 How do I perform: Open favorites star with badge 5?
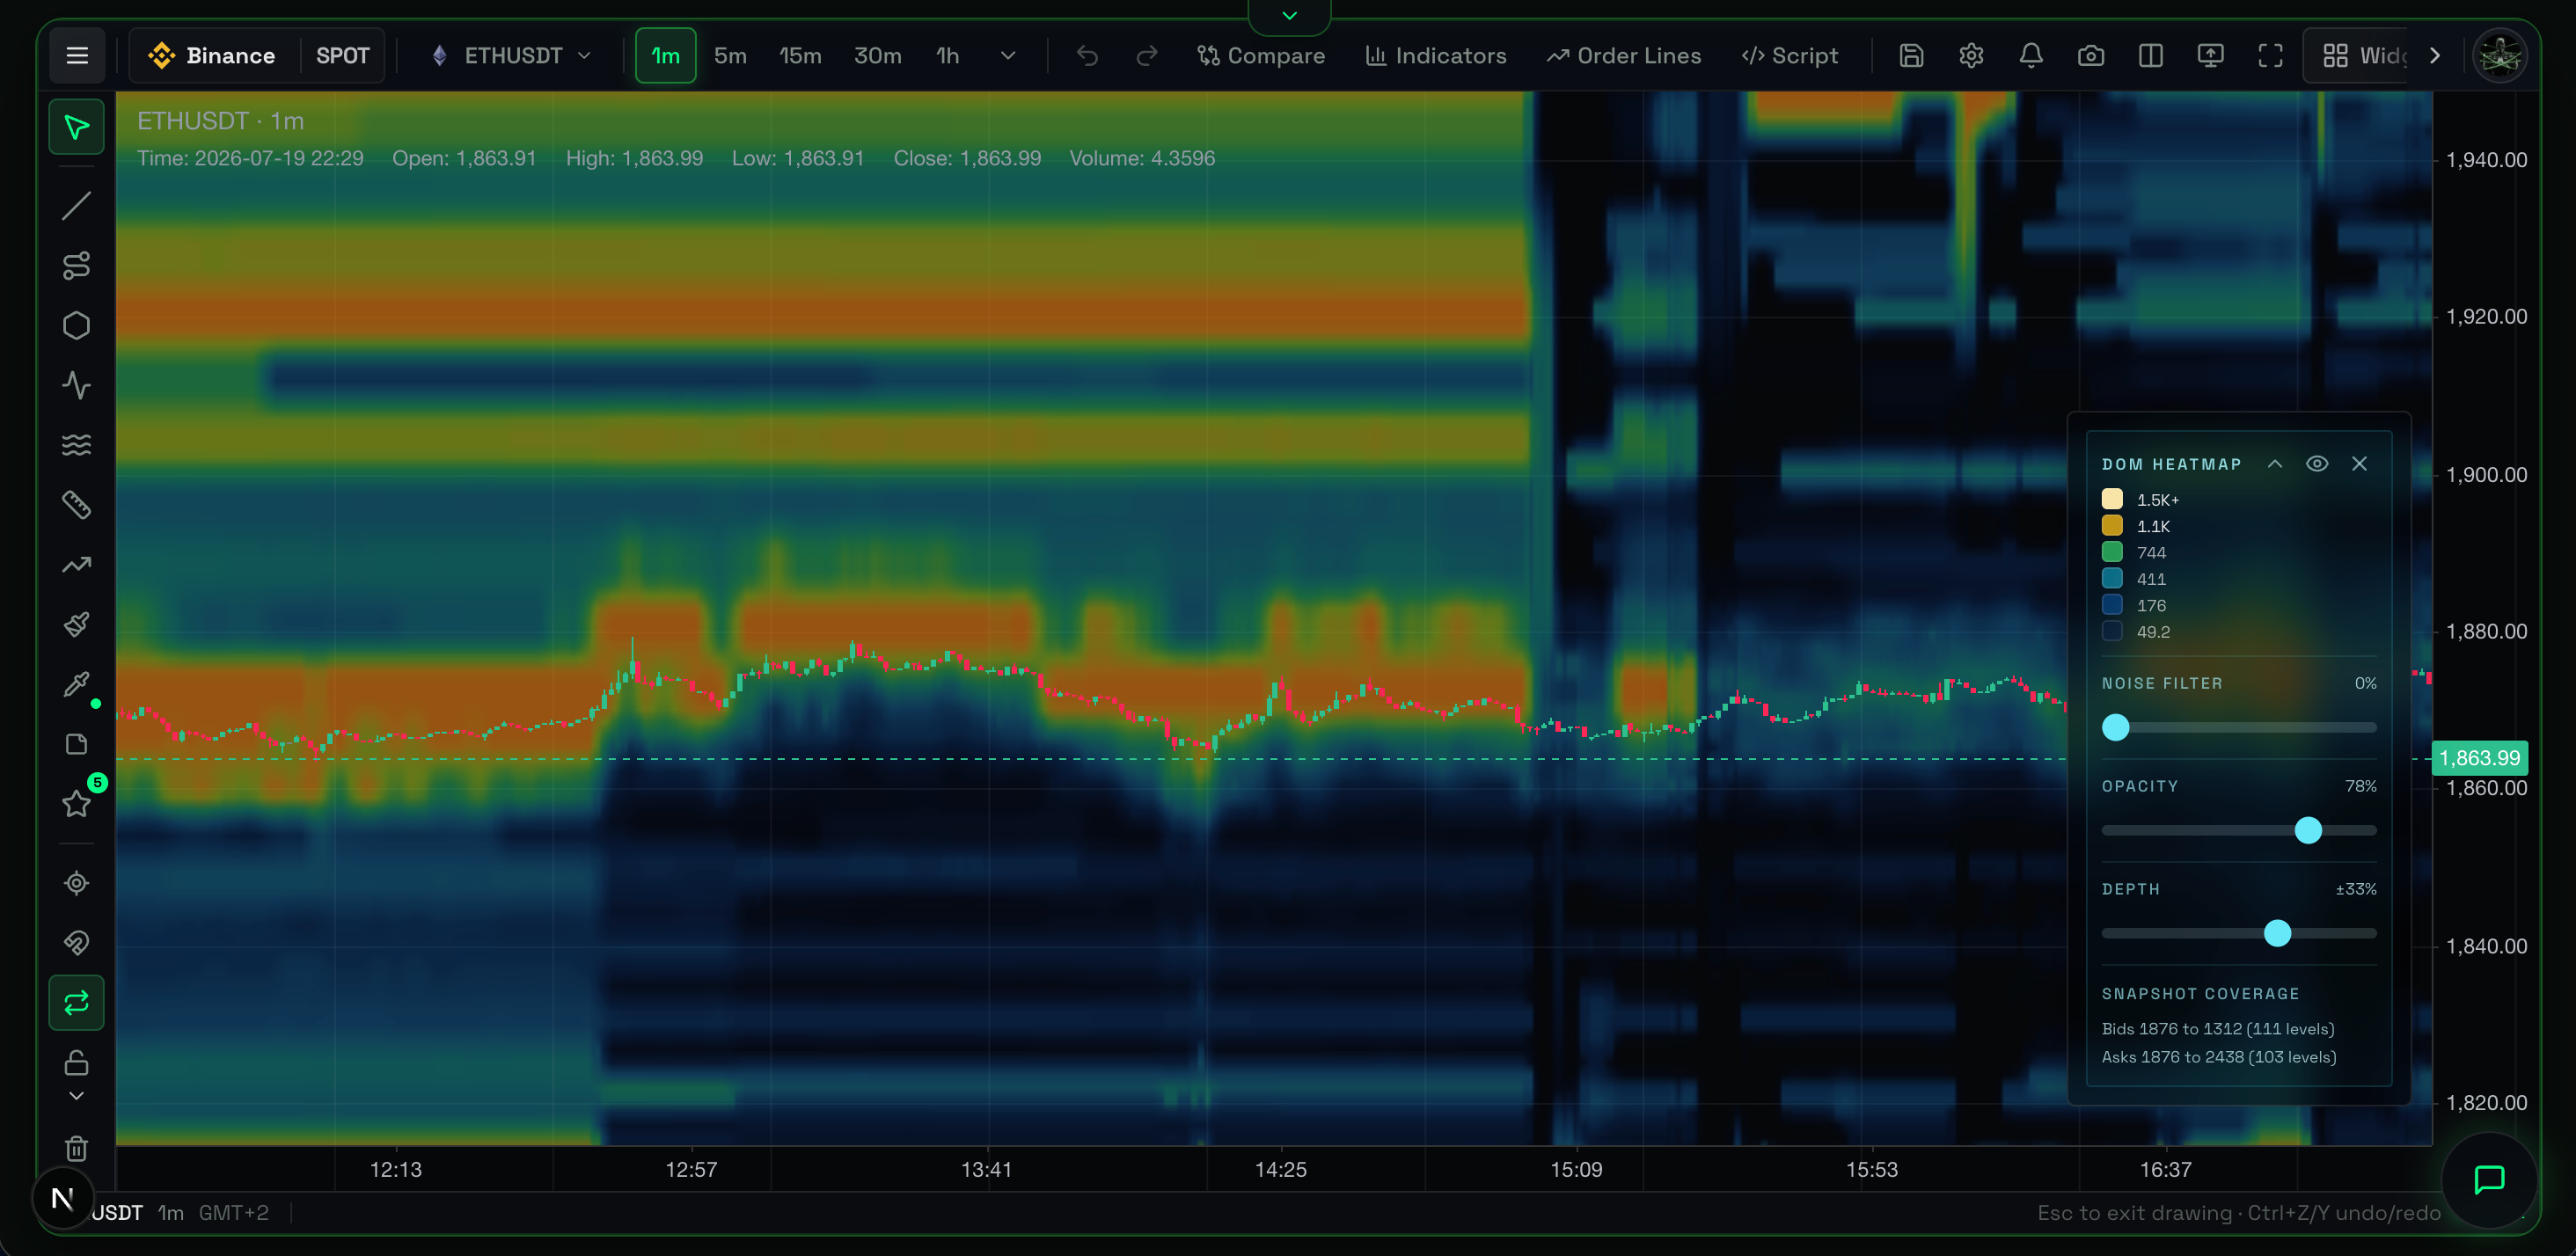coord(77,803)
